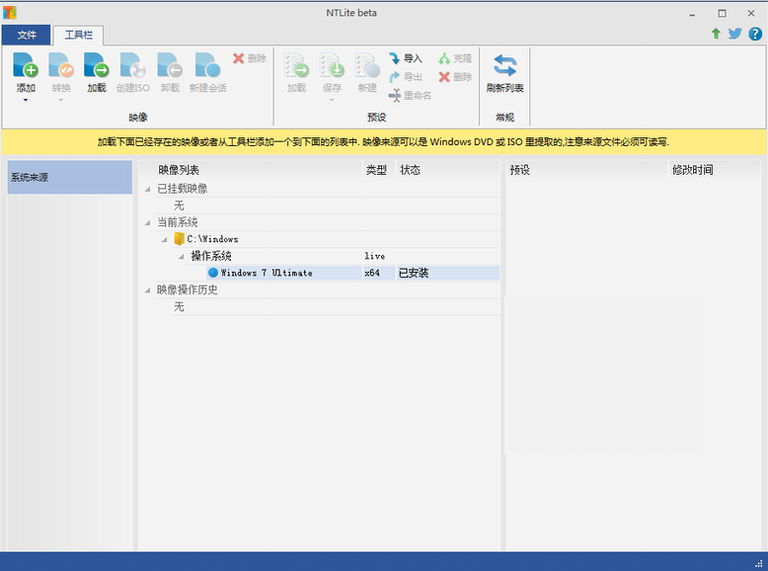The image size is (768, 571).
Task: Click 无 under 映像操作历史
Action: [179, 307]
